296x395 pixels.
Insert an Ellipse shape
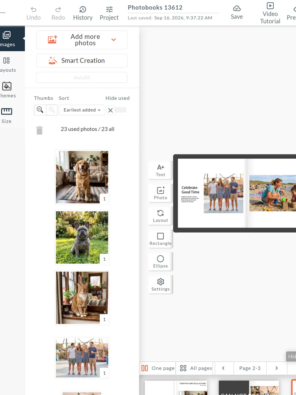160,261
